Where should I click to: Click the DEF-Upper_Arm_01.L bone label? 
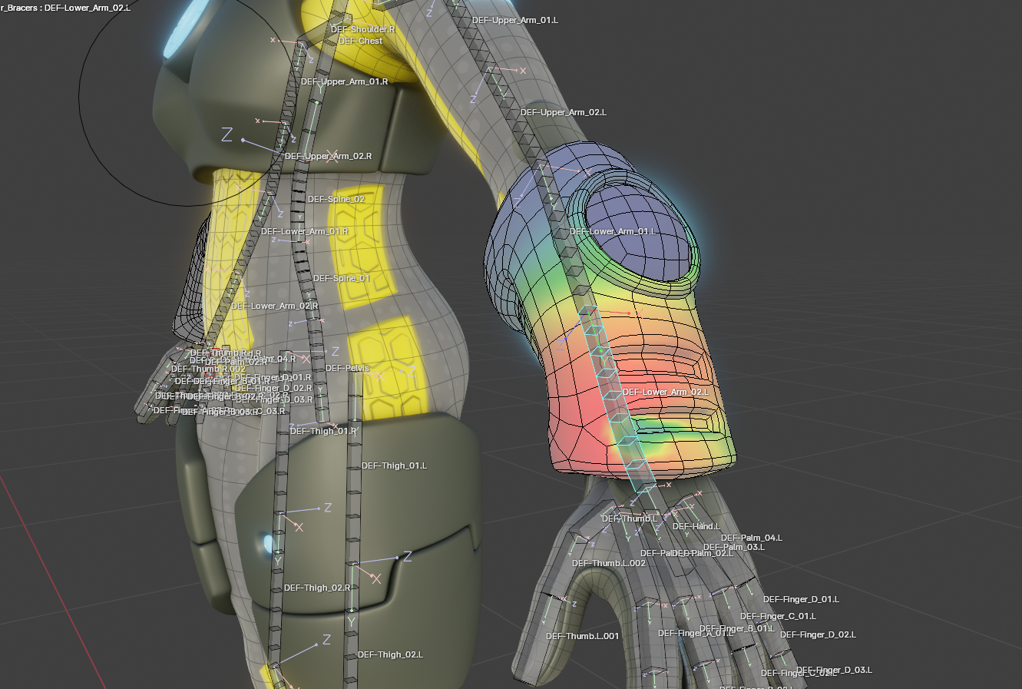pyautogui.click(x=515, y=20)
